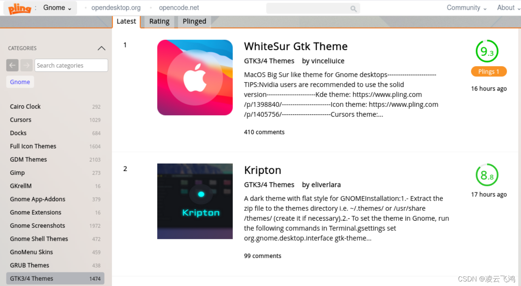The width and height of the screenshot is (521, 286).
Task: Select the GTK3/4 Themes sidebar category
Action: coord(55,278)
